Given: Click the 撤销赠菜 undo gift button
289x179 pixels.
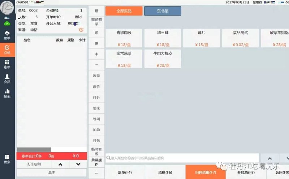Looking at the screenshot, I should click(96, 22).
